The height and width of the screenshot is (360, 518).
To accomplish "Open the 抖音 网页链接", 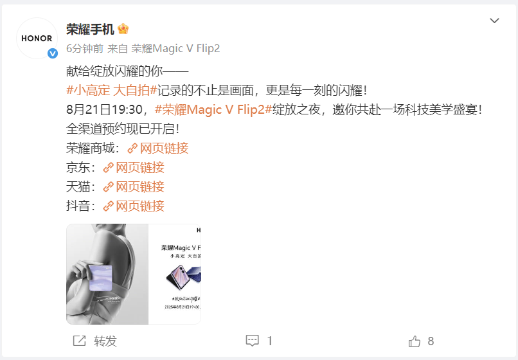I will [x=134, y=206].
